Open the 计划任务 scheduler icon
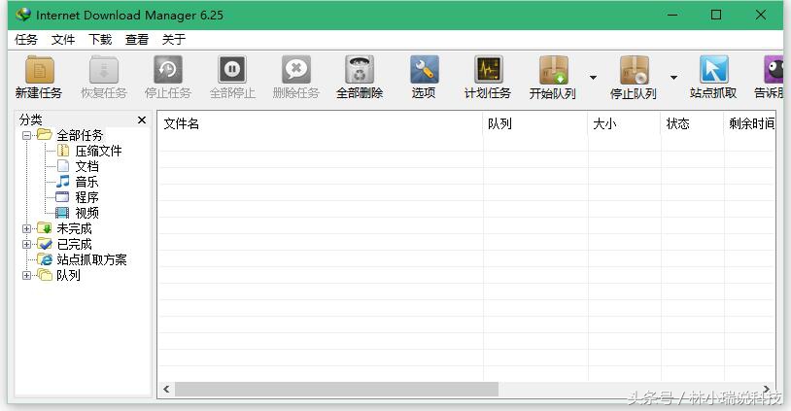This screenshot has height=411, width=791. coord(489,71)
